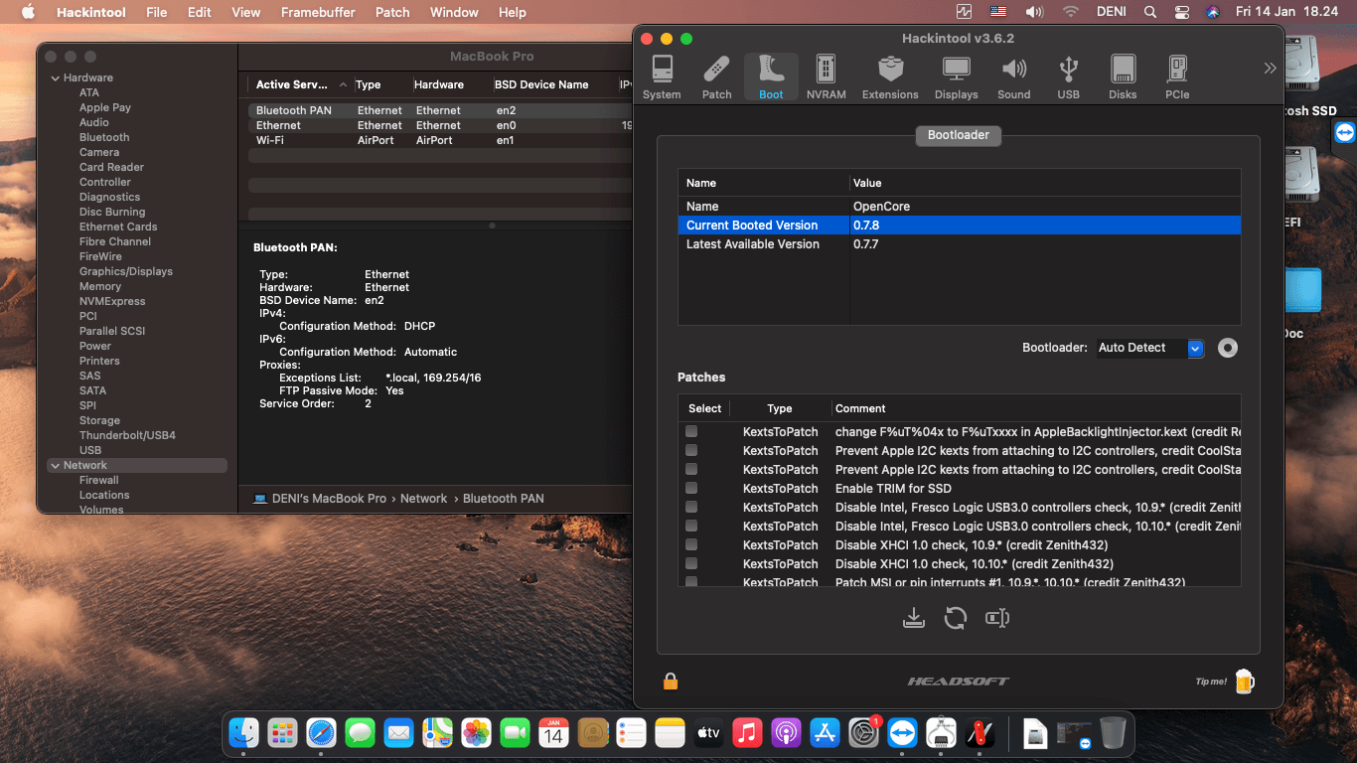Enable the TRIM for SSD patch checkbox
Image resolution: width=1357 pixels, height=763 pixels.
[x=691, y=489]
